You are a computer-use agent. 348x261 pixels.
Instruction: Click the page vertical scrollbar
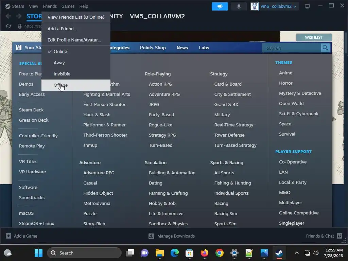(345, 42)
